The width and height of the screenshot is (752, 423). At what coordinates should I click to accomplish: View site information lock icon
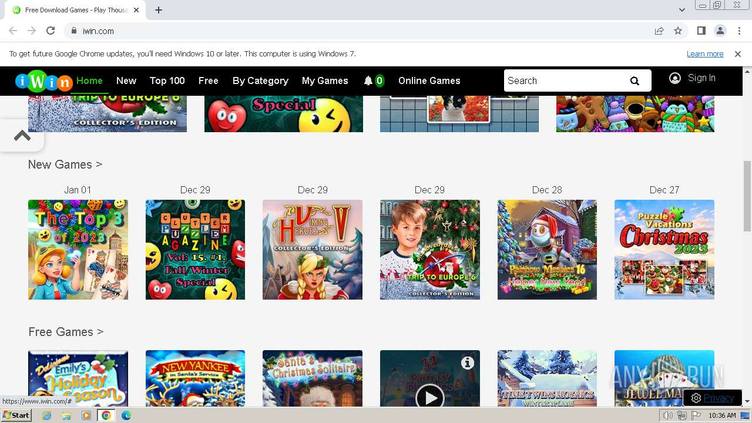tap(74, 31)
